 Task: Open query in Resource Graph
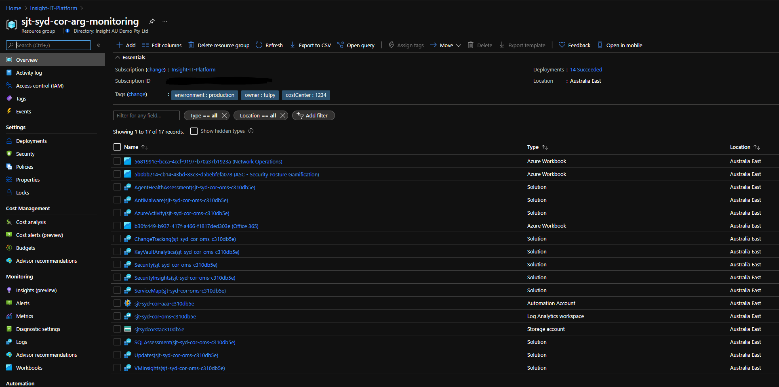pos(356,45)
